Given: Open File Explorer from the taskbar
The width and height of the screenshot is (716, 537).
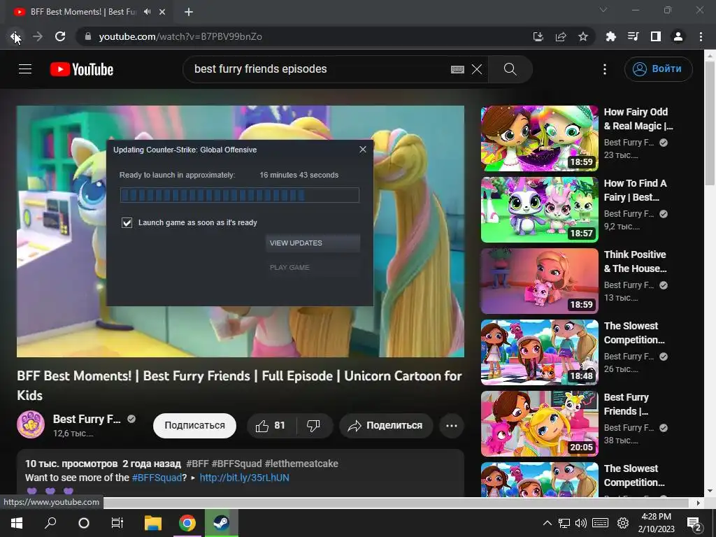Looking at the screenshot, I should 153,523.
